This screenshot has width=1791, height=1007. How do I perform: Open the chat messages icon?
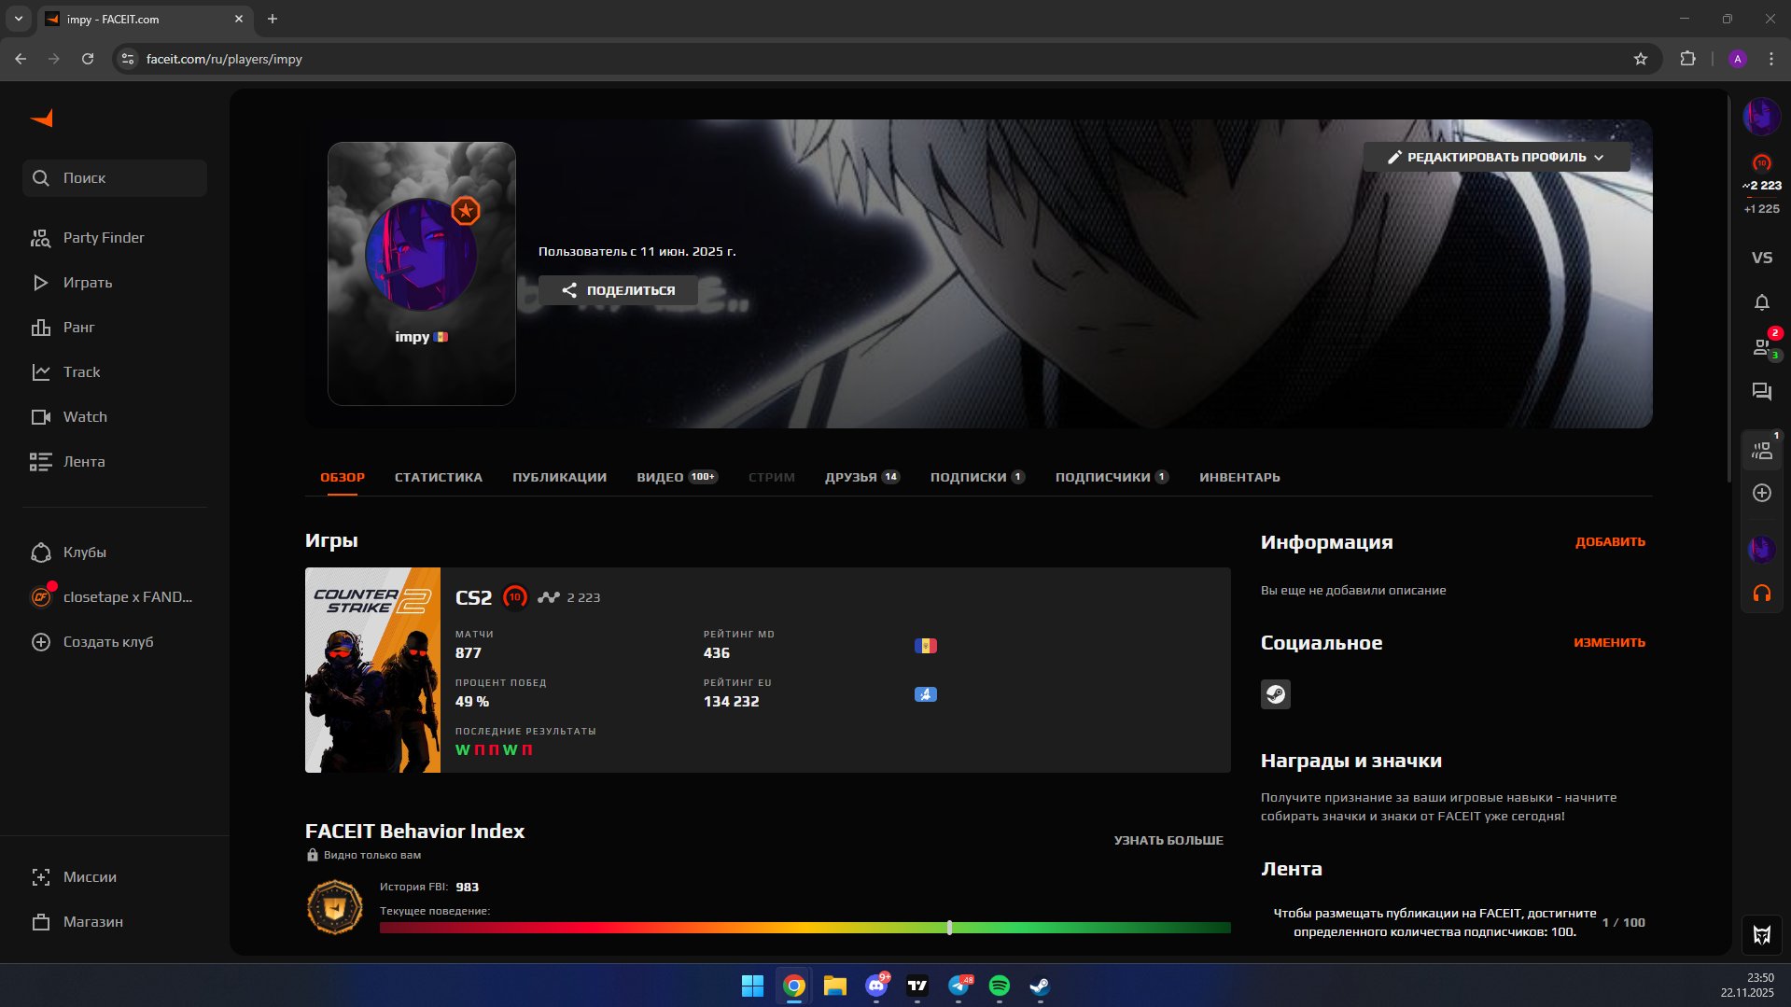(x=1761, y=392)
